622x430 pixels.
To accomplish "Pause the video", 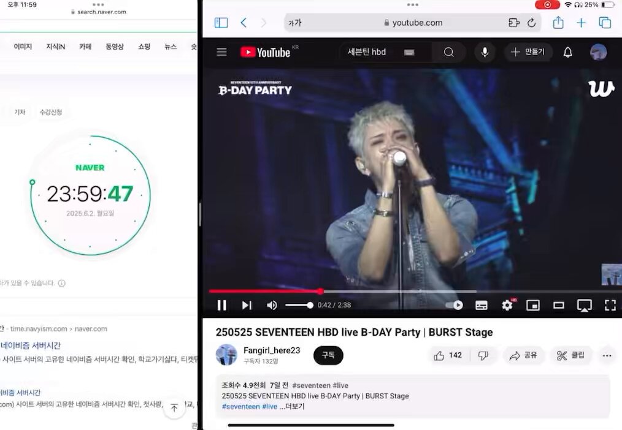I will (x=221, y=305).
